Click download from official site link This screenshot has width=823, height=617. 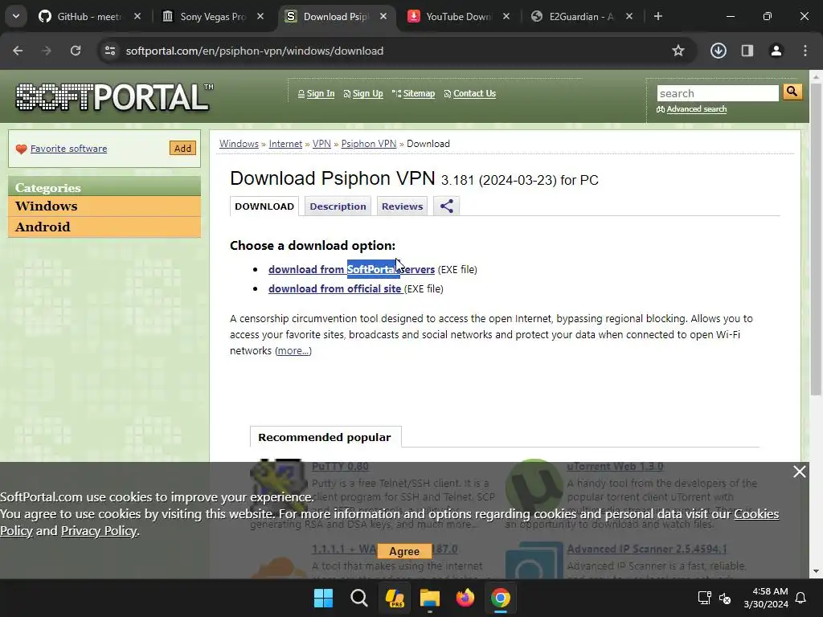pos(336,289)
